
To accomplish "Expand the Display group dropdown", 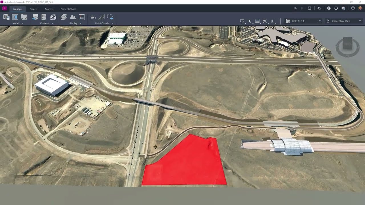I will pos(81,23).
